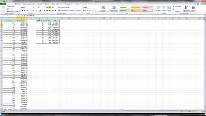Apply the red font color
The width and height of the screenshot is (206, 116).
click(x=40, y=11)
